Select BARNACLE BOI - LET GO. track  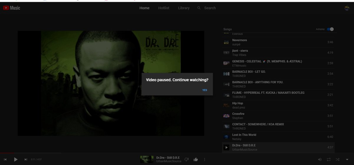coord(279,74)
